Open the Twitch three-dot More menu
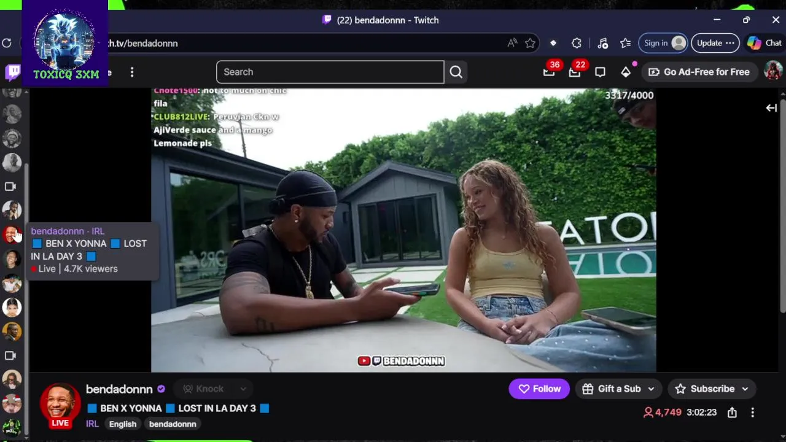786x442 pixels. coord(132,72)
